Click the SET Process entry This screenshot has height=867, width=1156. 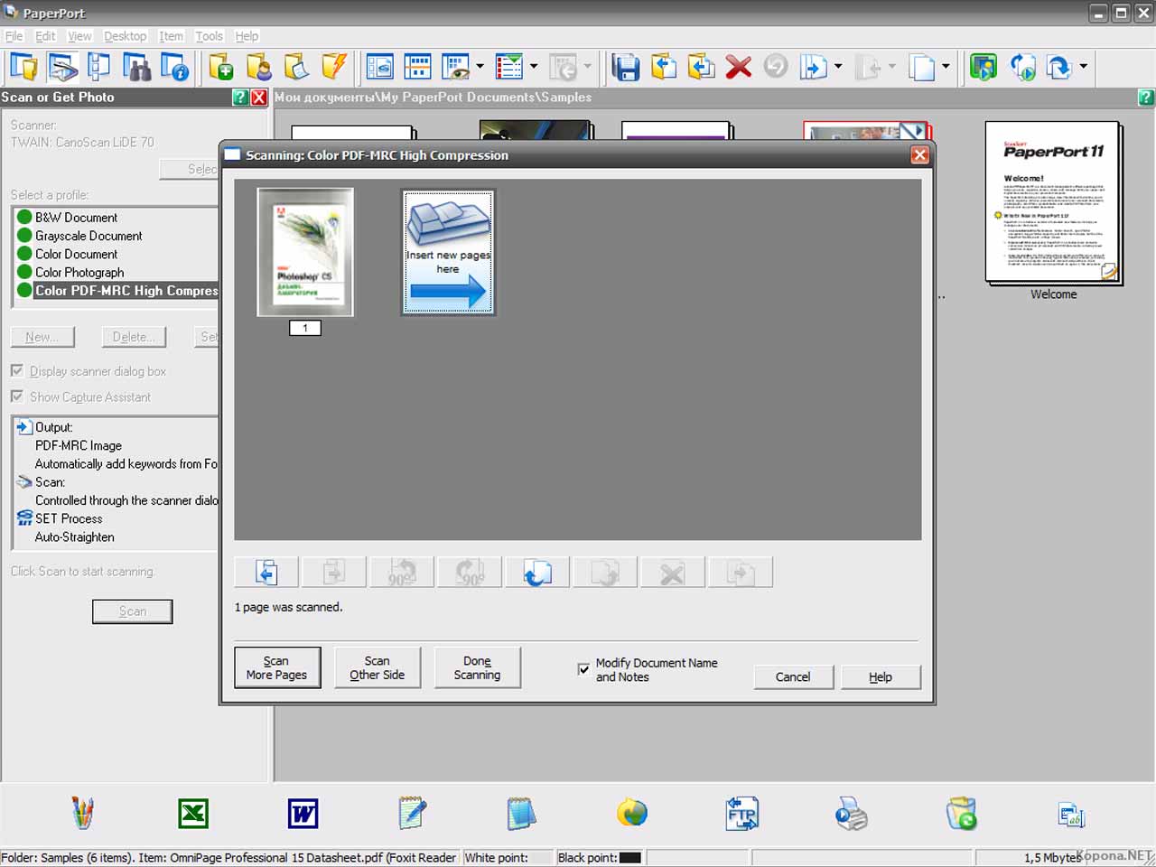click(69, 518)
